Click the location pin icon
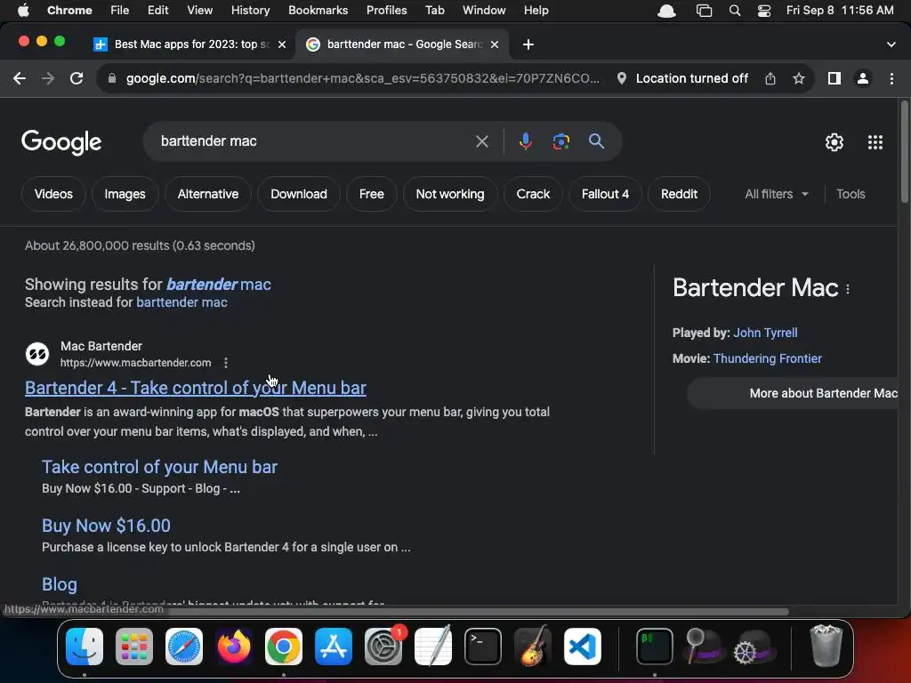This screenshot has height=683, width=911. [621, 78]
